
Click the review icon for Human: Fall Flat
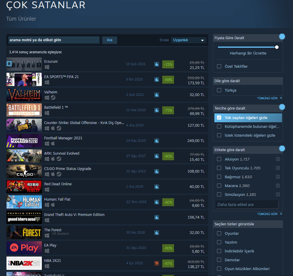click(x=157, y=202)
